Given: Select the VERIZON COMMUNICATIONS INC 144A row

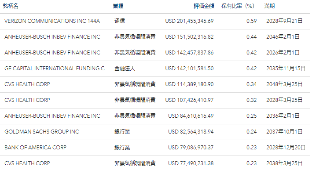Looking at the screenshot, I should (155, 21).
